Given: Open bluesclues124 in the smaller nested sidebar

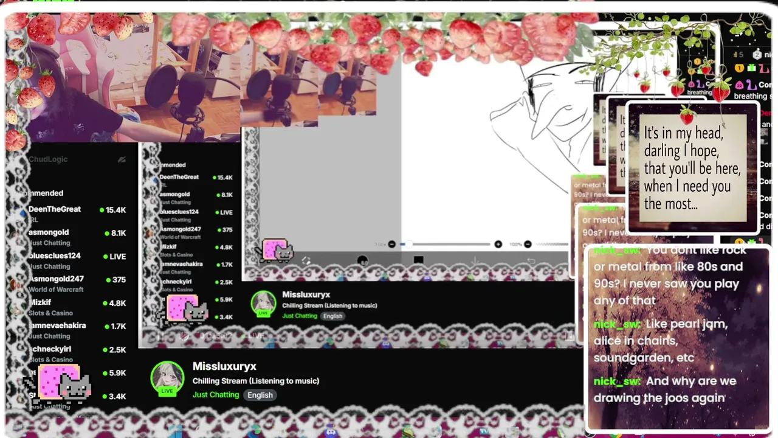Looking at the screenshot, I should [x=179, y=212].
